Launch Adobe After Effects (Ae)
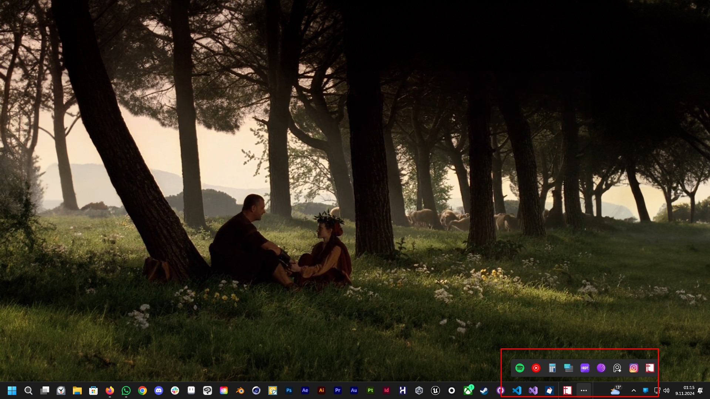 [x=305, y=390]
